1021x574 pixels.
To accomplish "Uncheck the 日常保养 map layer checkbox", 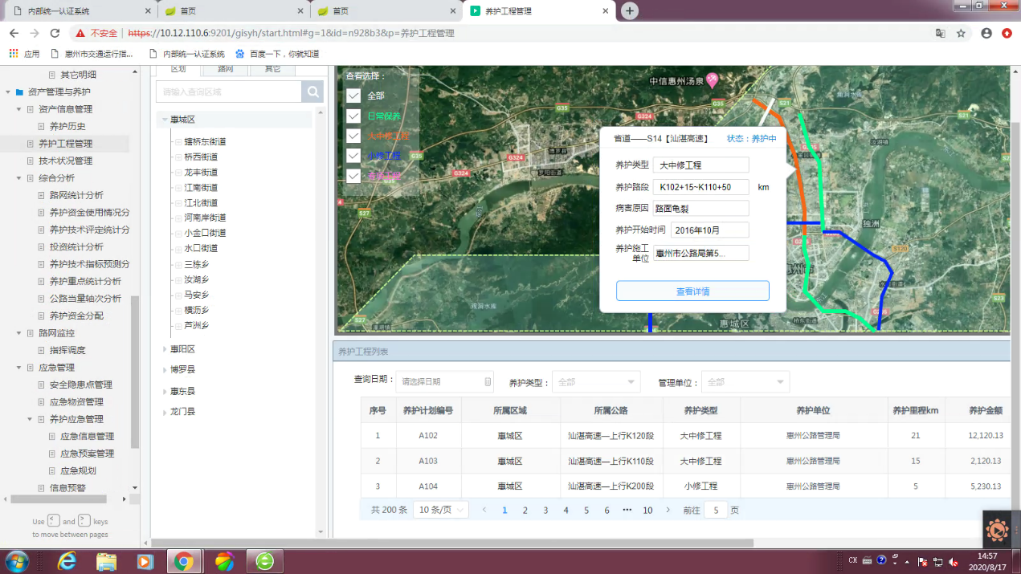I will coord(353,116).
